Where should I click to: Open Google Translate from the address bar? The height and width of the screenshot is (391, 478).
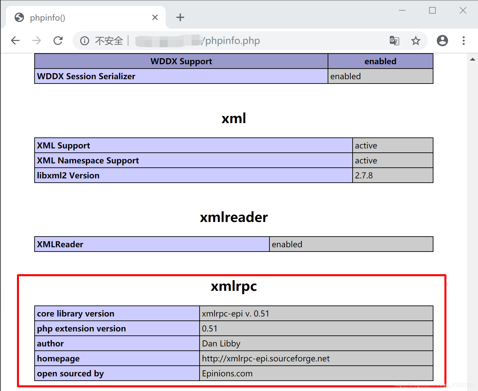point(394,40)
